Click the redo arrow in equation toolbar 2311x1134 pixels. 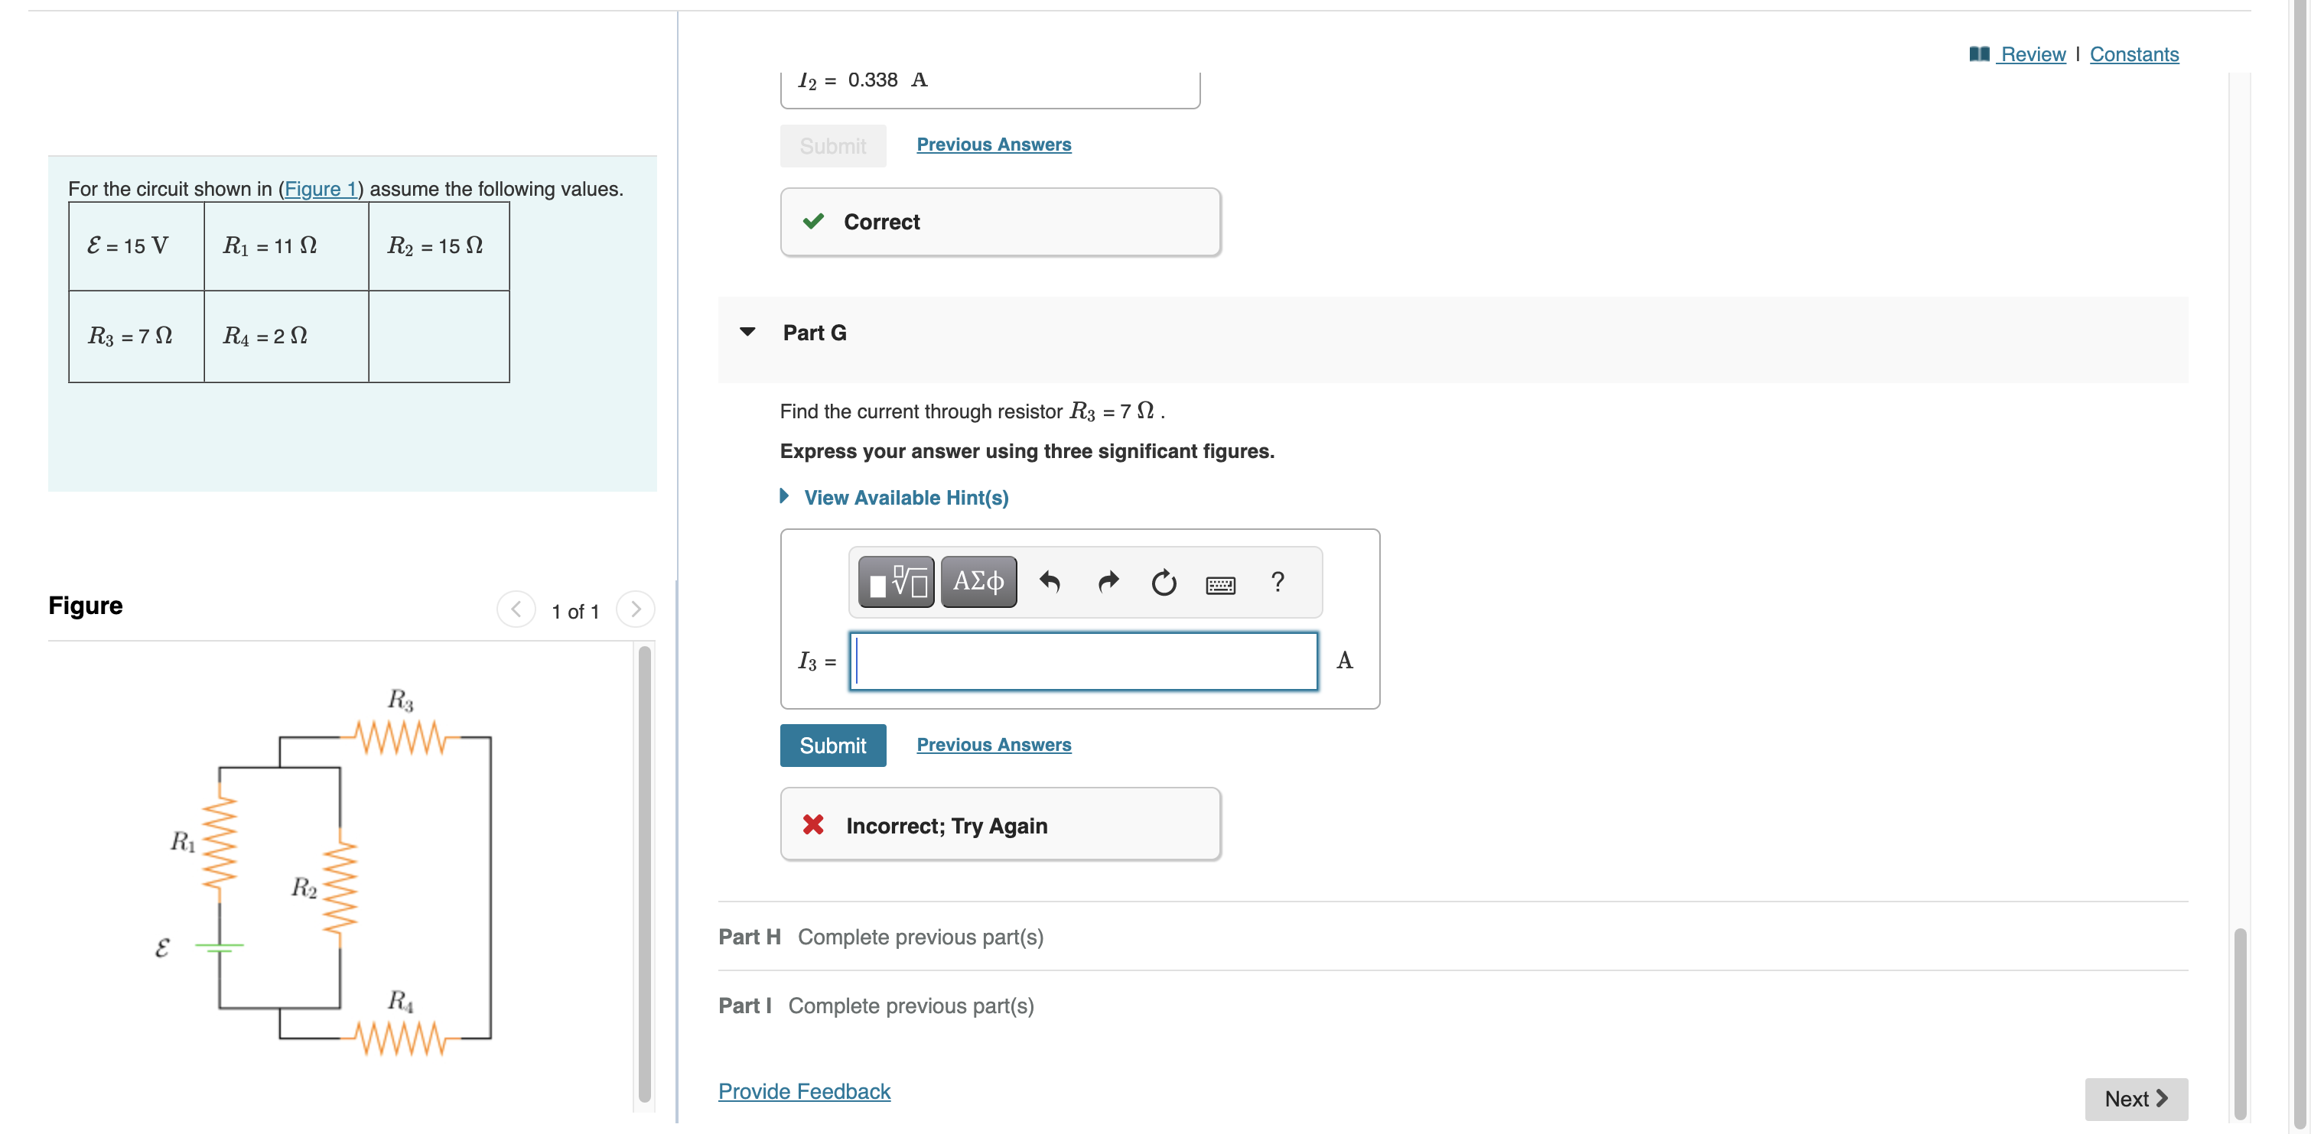(1108, 583)
